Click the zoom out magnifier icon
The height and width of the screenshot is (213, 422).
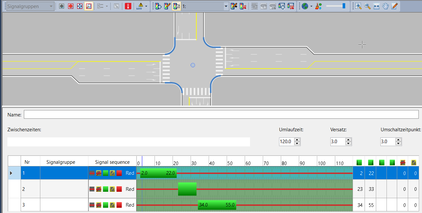(x=367, y=6)
